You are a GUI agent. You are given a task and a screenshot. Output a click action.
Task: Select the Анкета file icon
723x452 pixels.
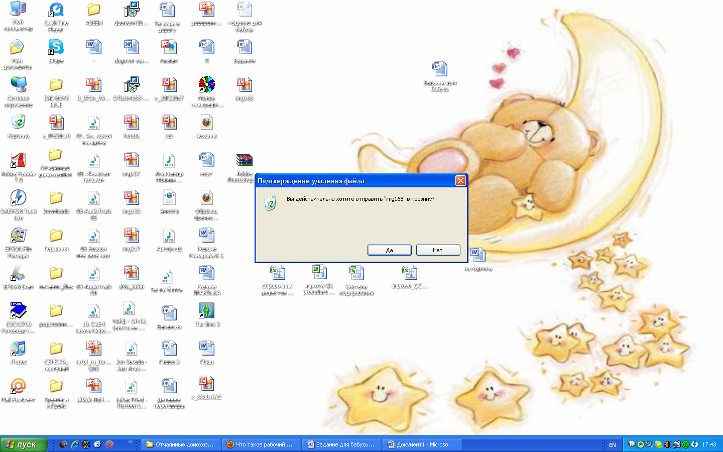(169, 202)
